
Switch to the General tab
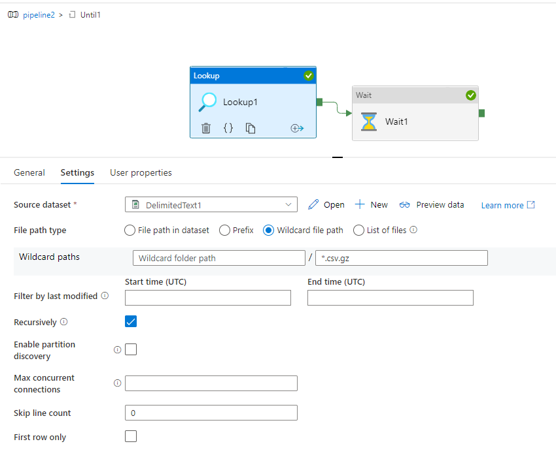pyautogui.click(x=29, y=172)
